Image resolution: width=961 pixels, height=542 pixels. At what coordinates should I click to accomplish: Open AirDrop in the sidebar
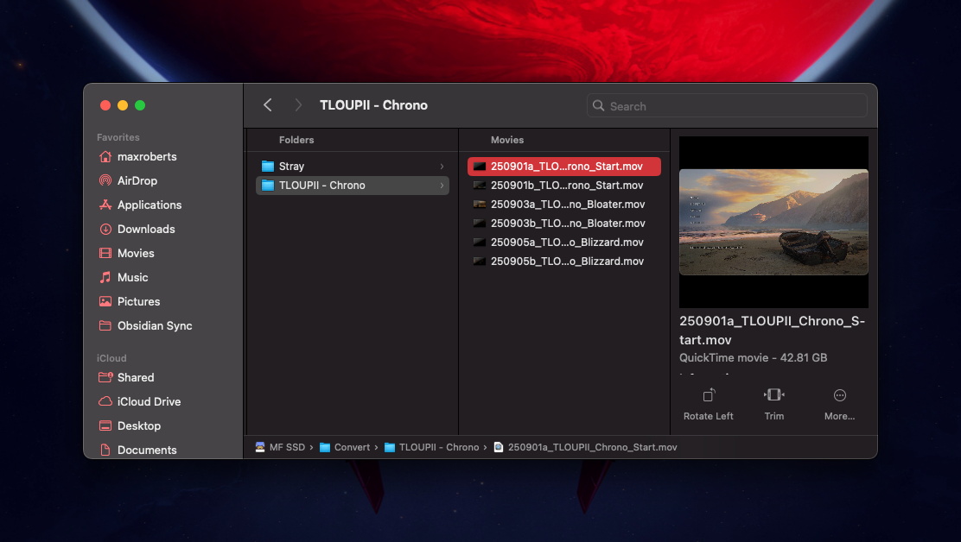click(137, 180)
